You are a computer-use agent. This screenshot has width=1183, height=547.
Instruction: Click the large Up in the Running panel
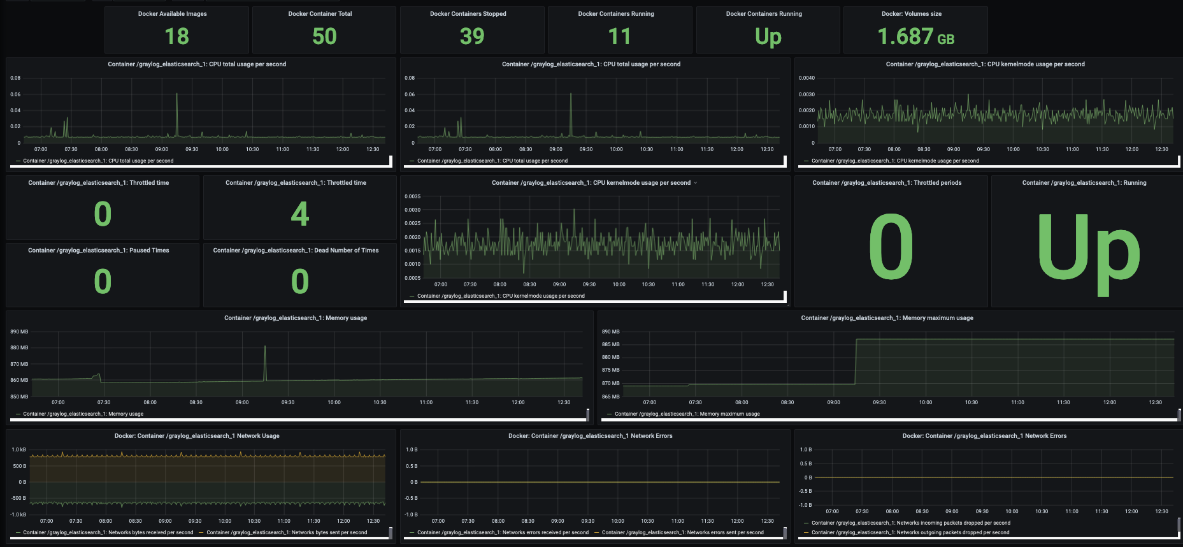pos(1088,255)
